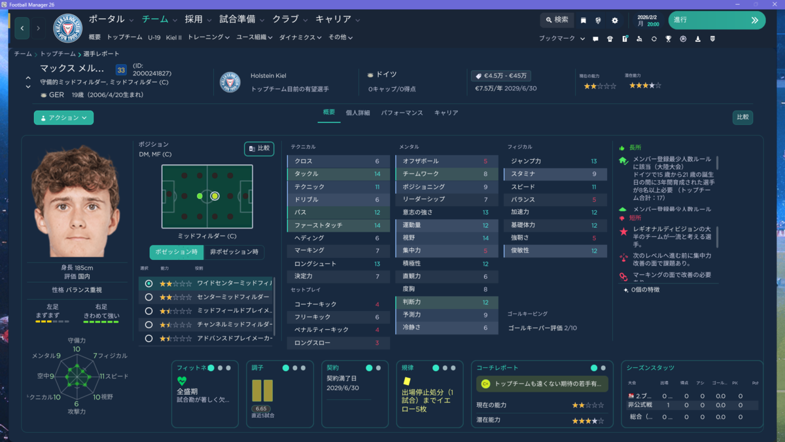This screenshot has width=785, height=442.
Task: Open U-19 team submenu item
Action: point(154,37)
